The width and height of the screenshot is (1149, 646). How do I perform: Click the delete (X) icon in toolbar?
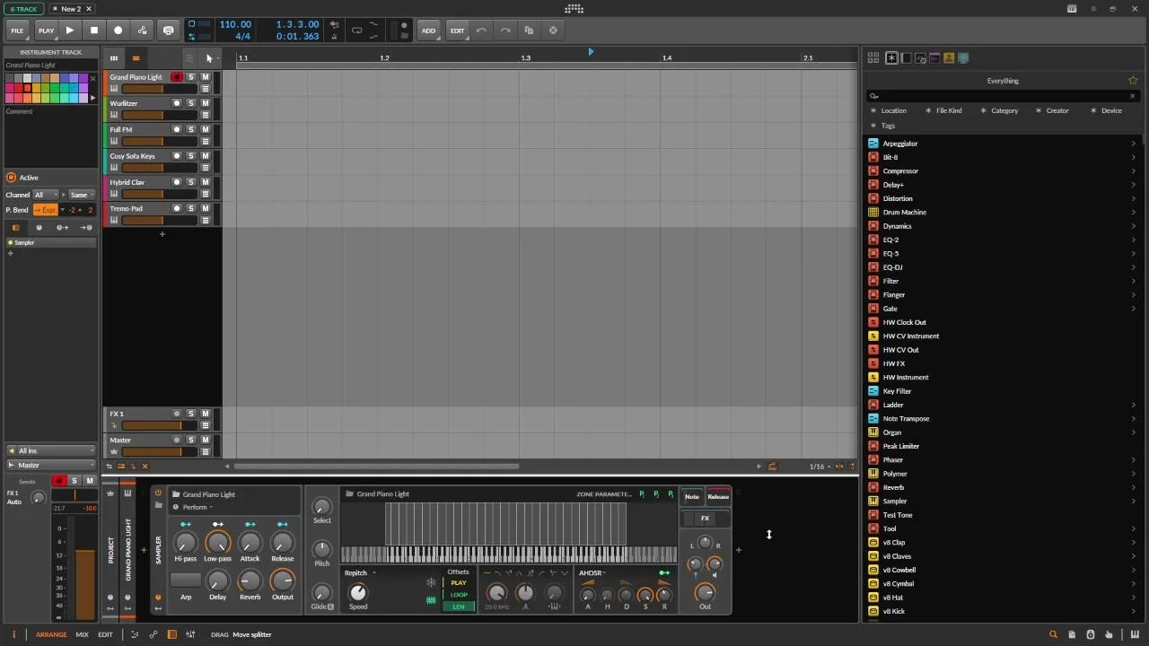(x=553, y=31)
